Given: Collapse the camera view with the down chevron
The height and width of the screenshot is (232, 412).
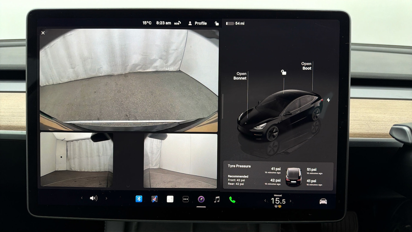Looking at the screenshot, I should tap(128, 186).
